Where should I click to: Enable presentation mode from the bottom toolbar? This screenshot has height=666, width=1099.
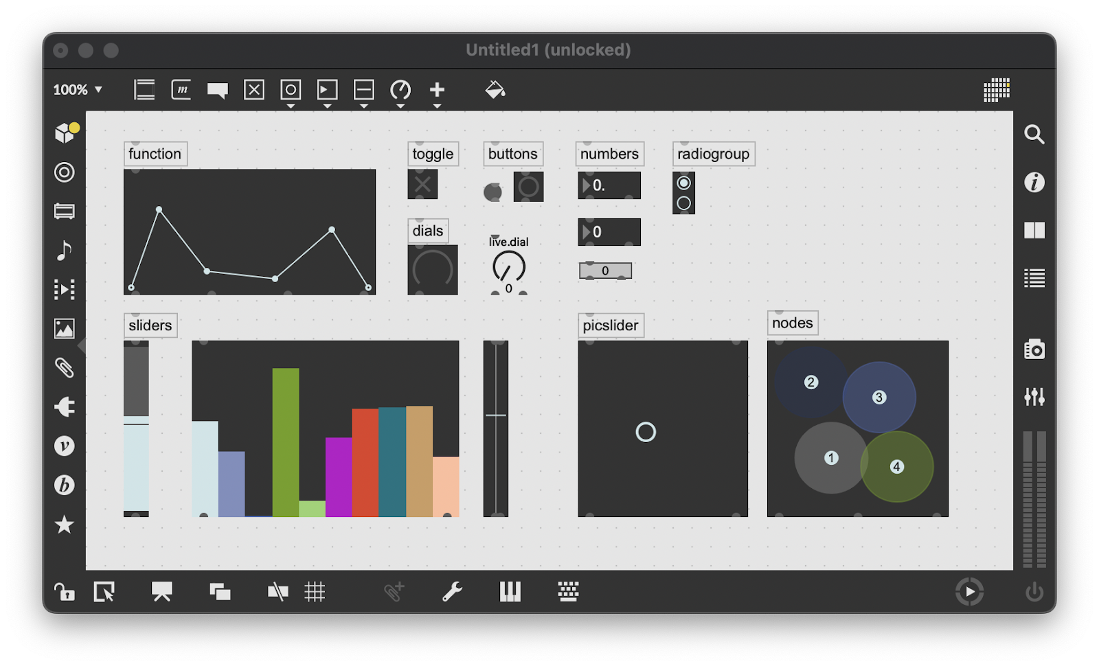tap(163, 591)
